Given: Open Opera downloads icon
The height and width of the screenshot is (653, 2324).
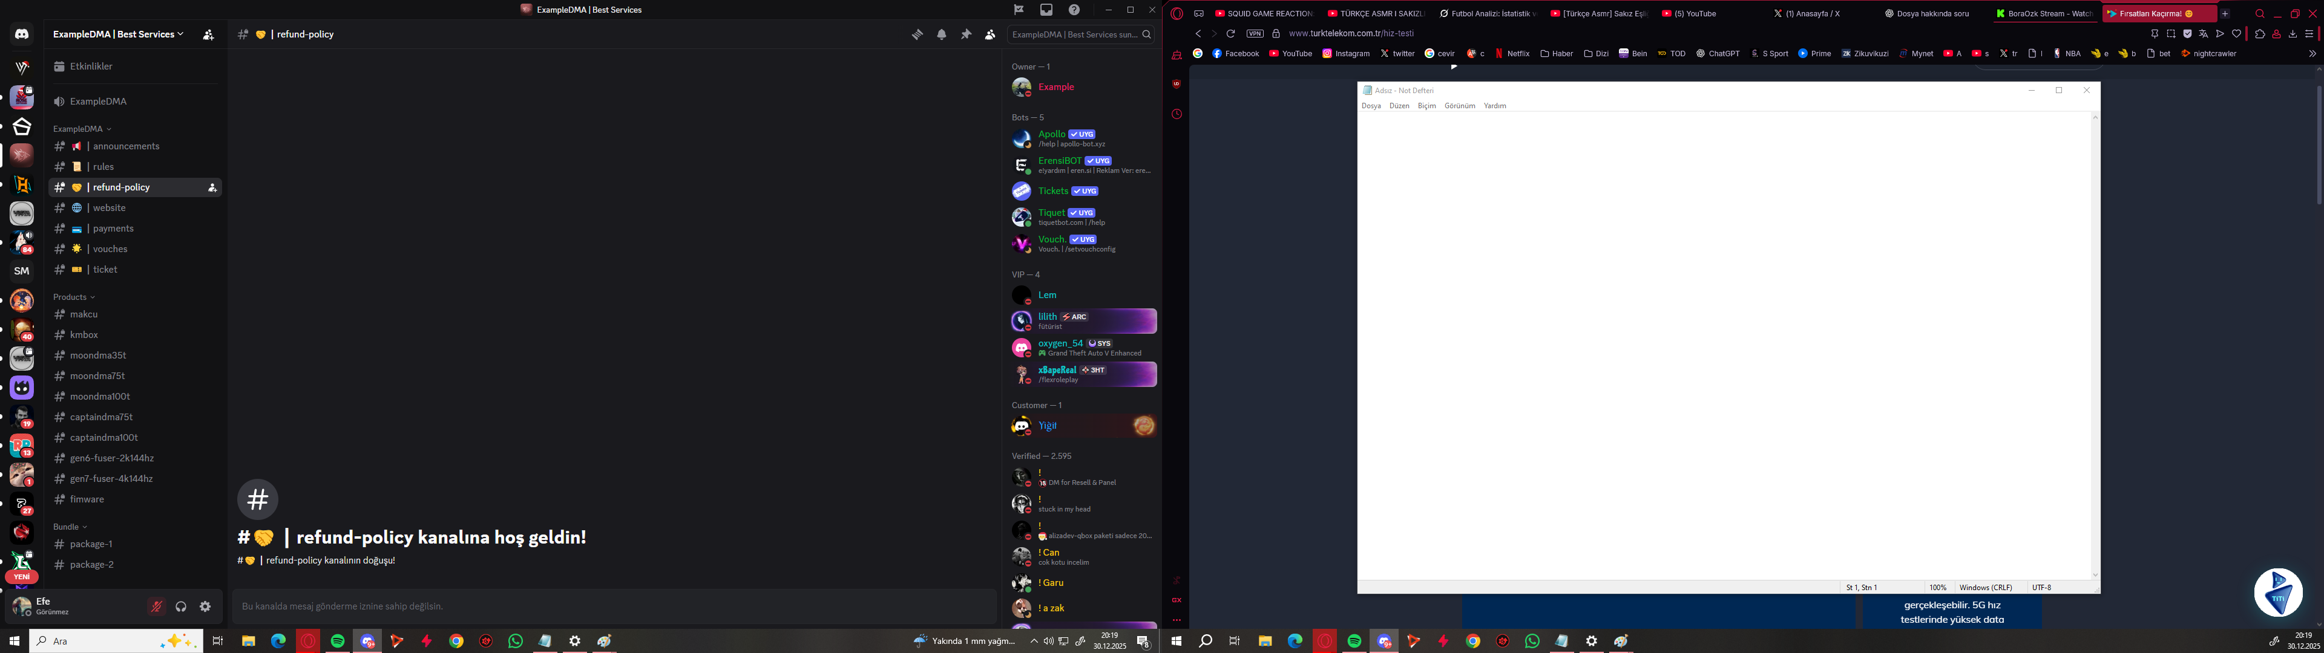Looking at the screenshot, I should pos(2293,33).
